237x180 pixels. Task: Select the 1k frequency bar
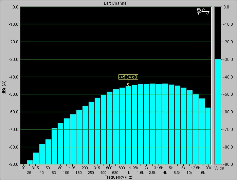pos(128,125)
